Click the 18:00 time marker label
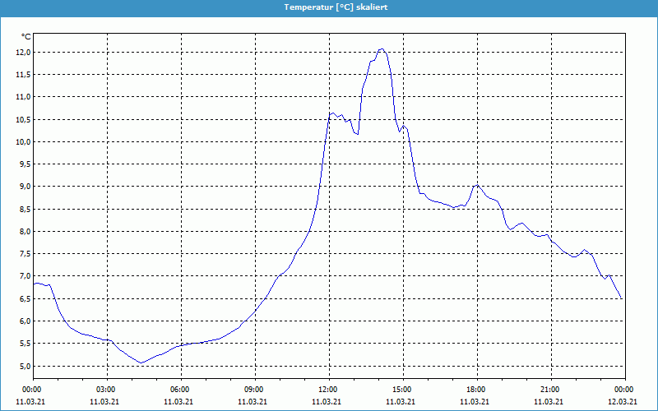 pos(476,390)
